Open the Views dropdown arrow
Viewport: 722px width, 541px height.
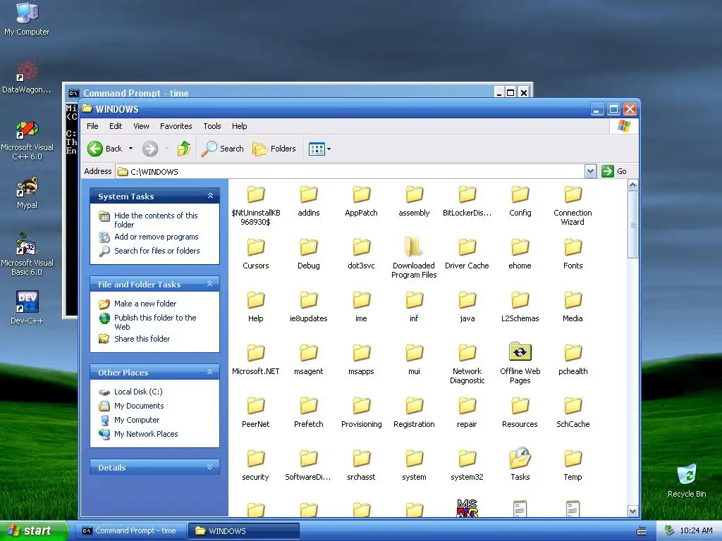pyautogui.click(x=329, y=149)
